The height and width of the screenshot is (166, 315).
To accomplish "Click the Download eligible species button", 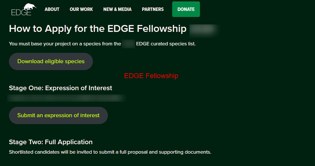I will pos(51,61).
